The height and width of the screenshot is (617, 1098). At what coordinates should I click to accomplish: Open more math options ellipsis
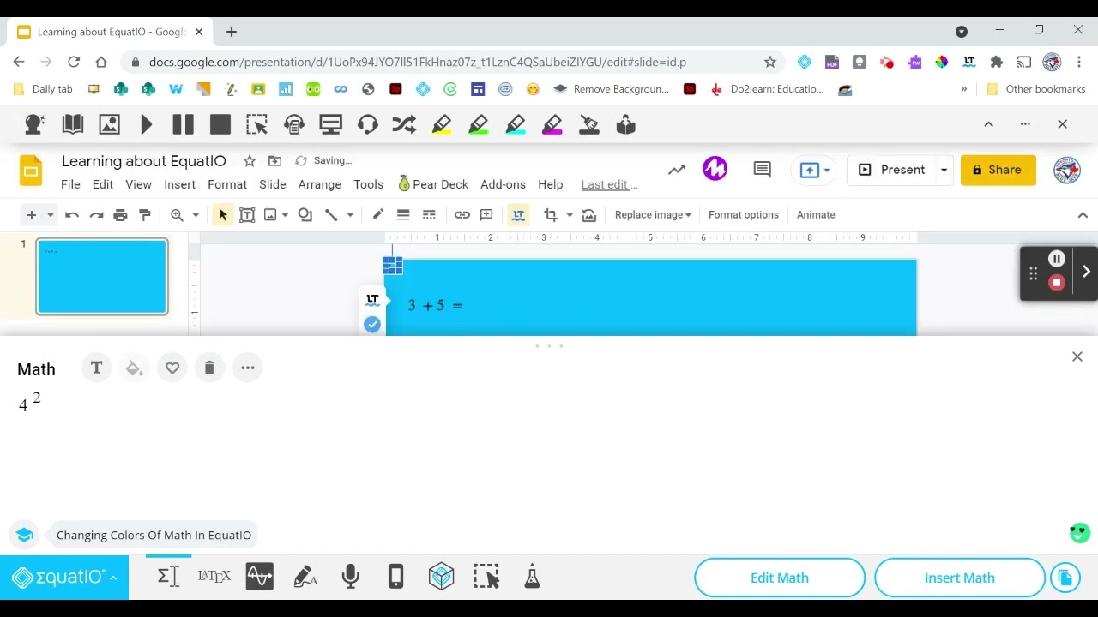pos(248,368)
